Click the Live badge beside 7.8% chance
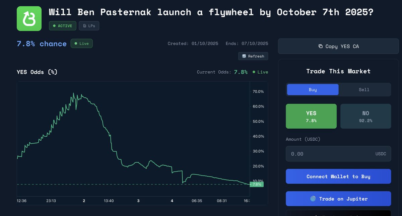This screenshot has height=216, width=402. [x=81, y=44]
